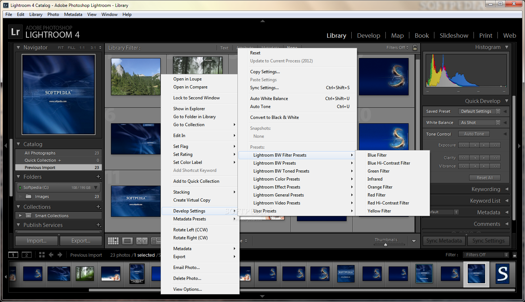Image resolution: width=525 pixels, height=302 pixels.
Task: Expand the Keywording panel
Action: pos(507,189)
